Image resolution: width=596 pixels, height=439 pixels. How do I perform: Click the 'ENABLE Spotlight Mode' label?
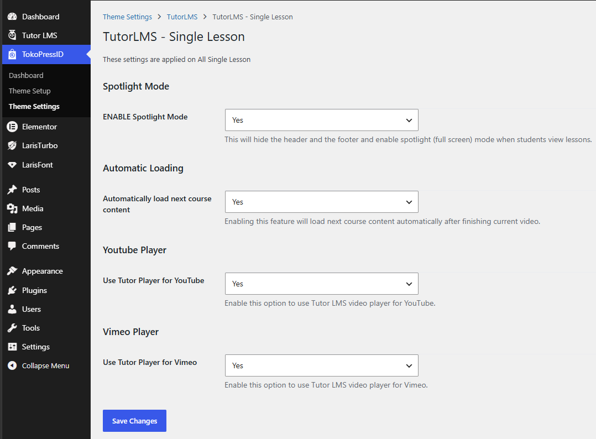point(145,117)
